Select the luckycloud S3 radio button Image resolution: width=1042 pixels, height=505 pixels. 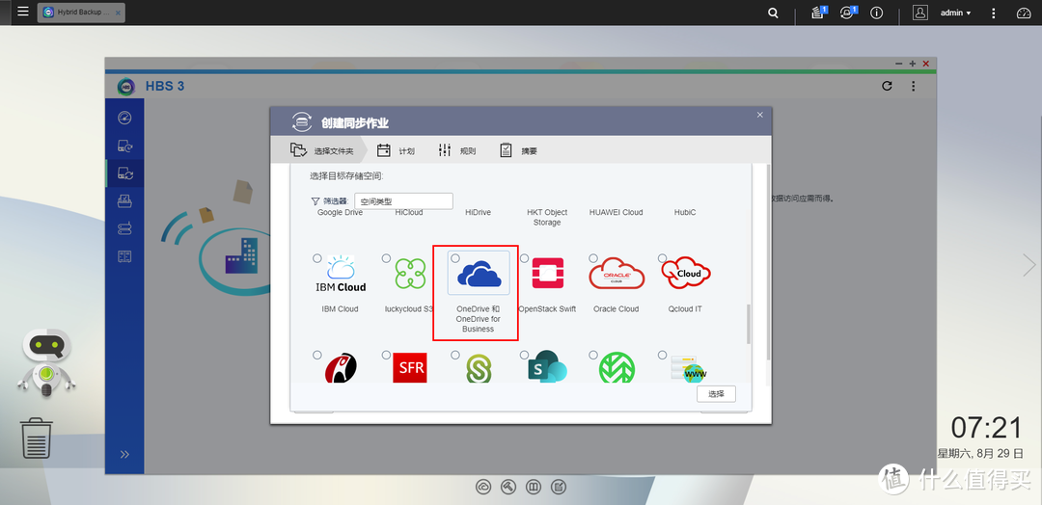coord(386,258)
